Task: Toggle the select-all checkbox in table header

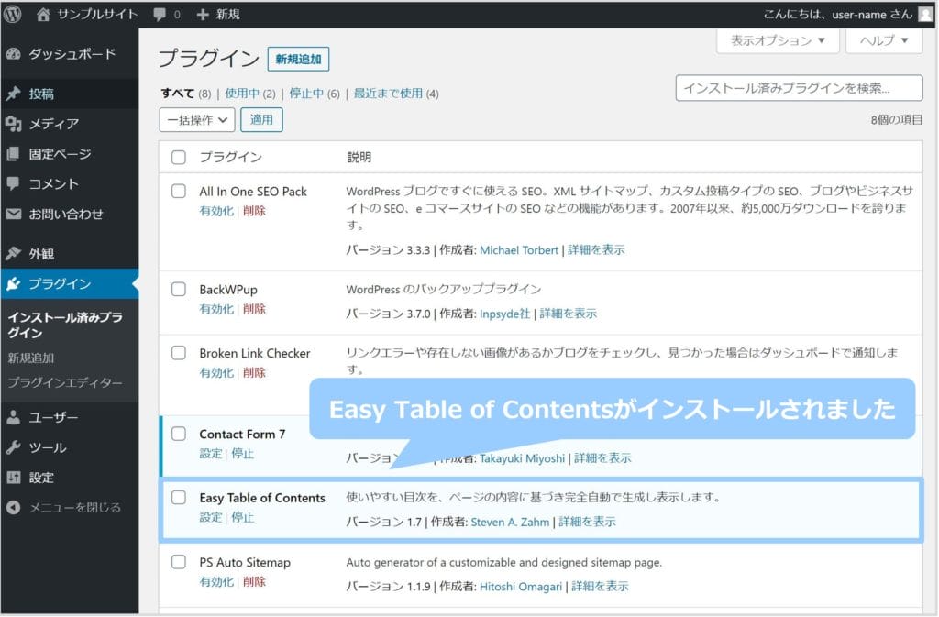Action: [x=179, y=158]
